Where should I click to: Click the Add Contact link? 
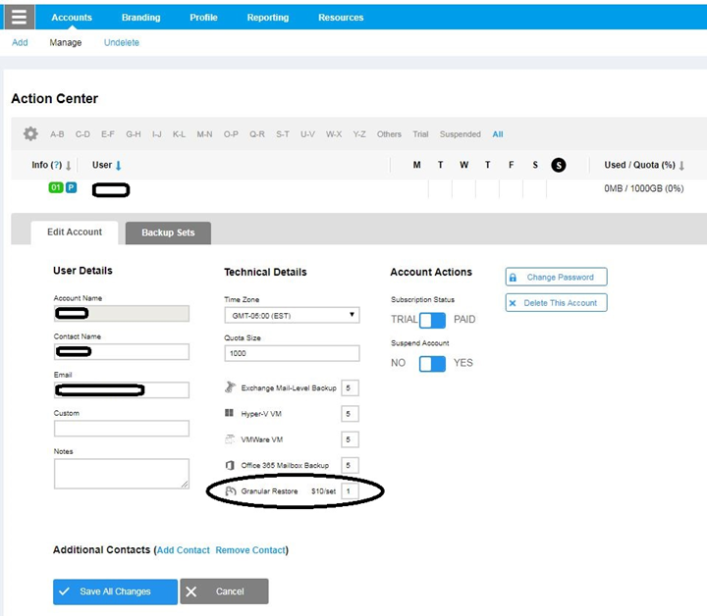pos(184,550)
